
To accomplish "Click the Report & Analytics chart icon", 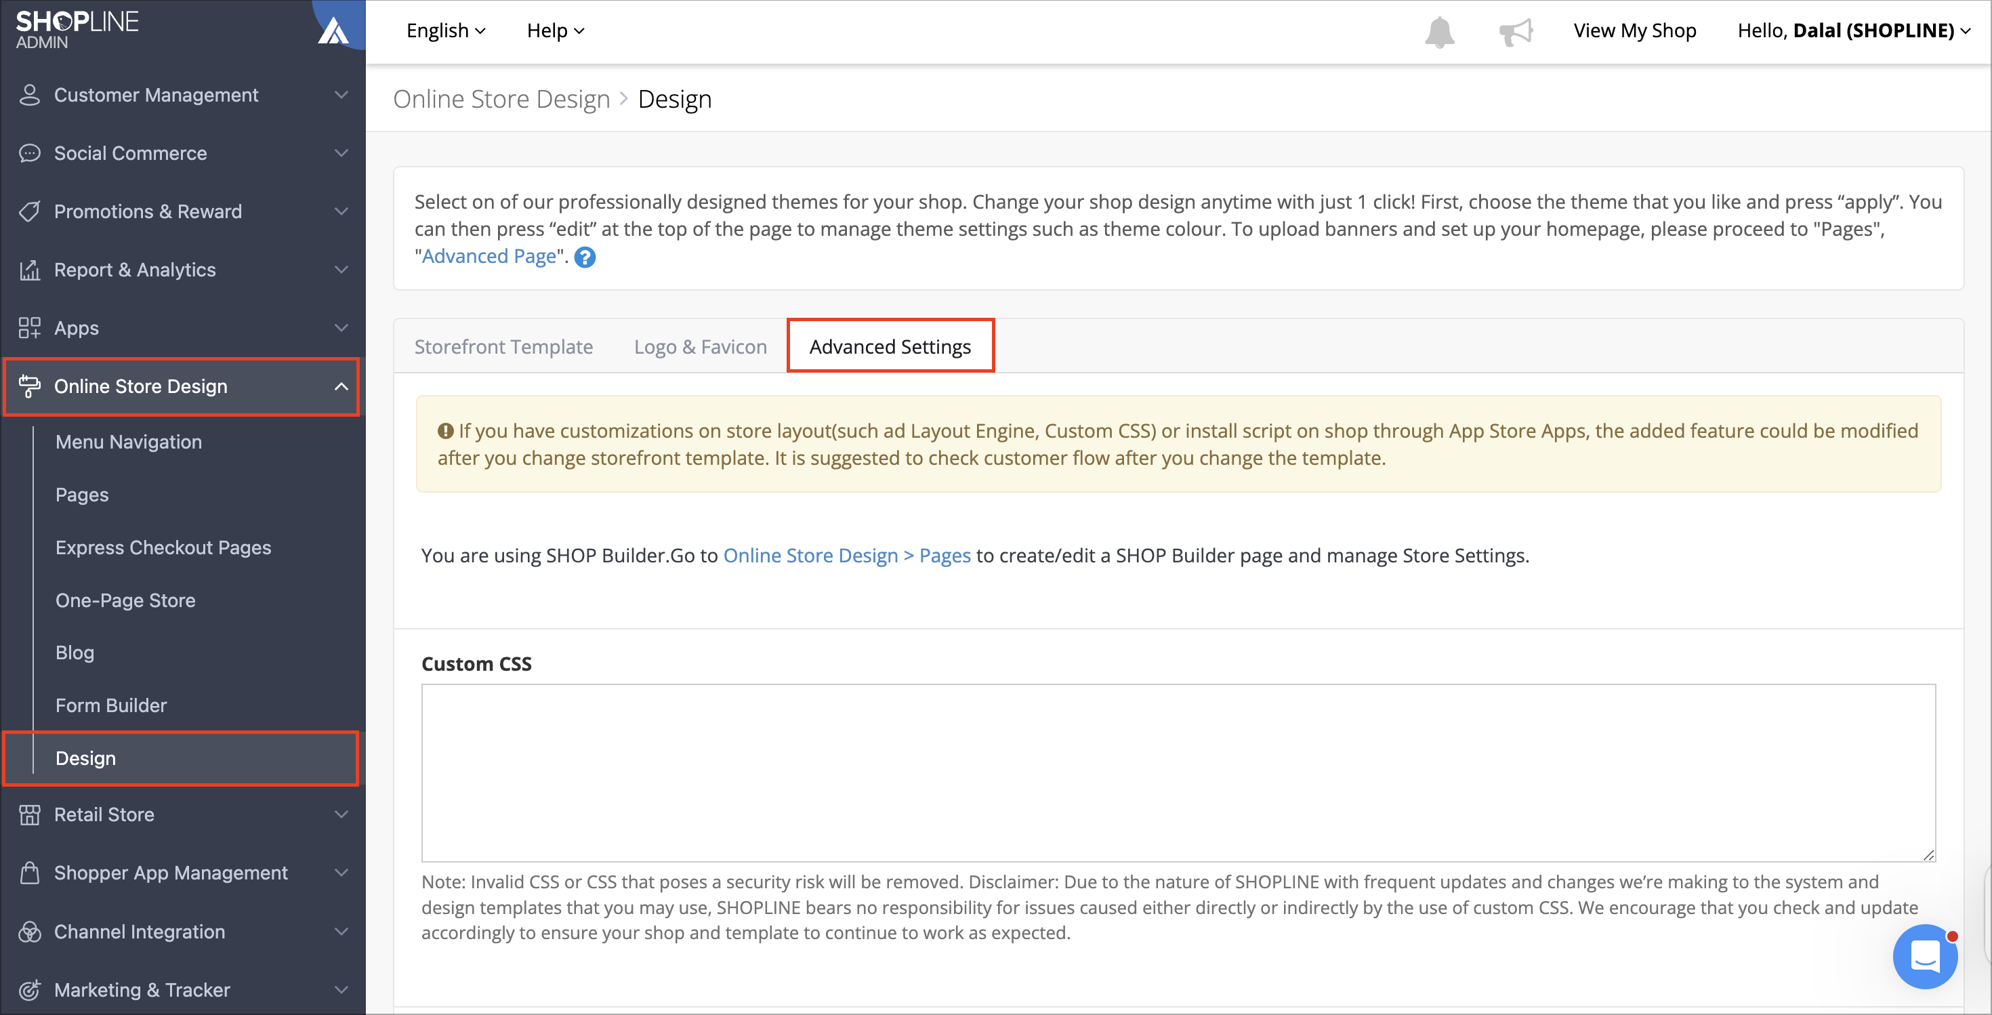I will point(29,270).
